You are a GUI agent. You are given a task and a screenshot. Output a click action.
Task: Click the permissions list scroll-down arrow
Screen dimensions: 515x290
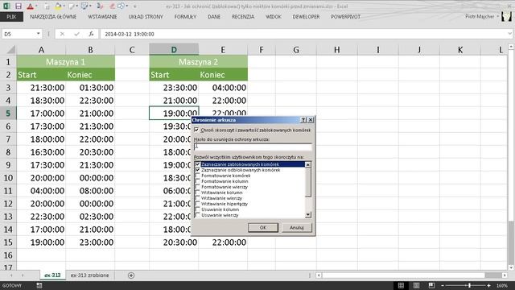pos(307,215)
